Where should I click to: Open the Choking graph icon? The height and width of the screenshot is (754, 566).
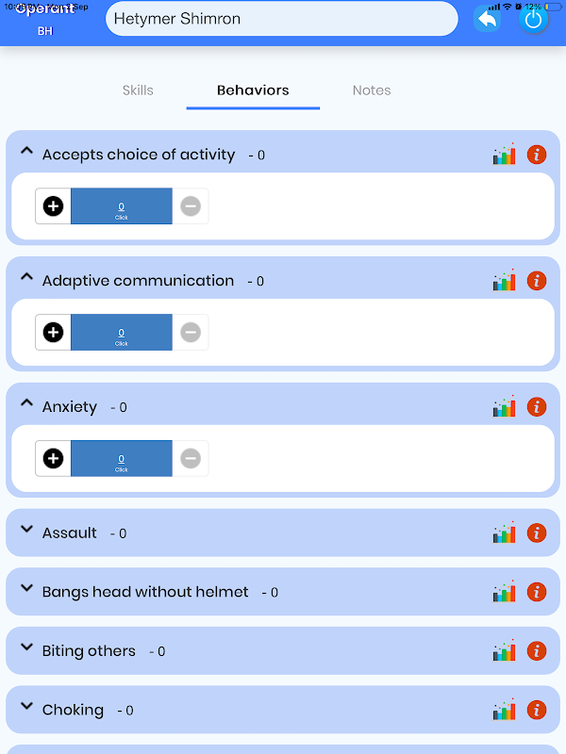(504, 710)
